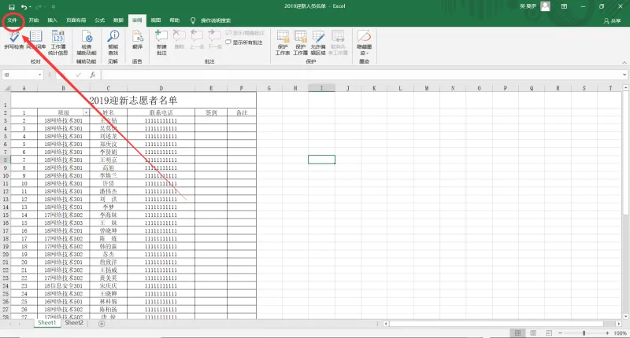The width and height of the screenshot is (630, 338).
Task: Click Check Accessibility (检查辅助功能) icon
Action: (87, 42)
